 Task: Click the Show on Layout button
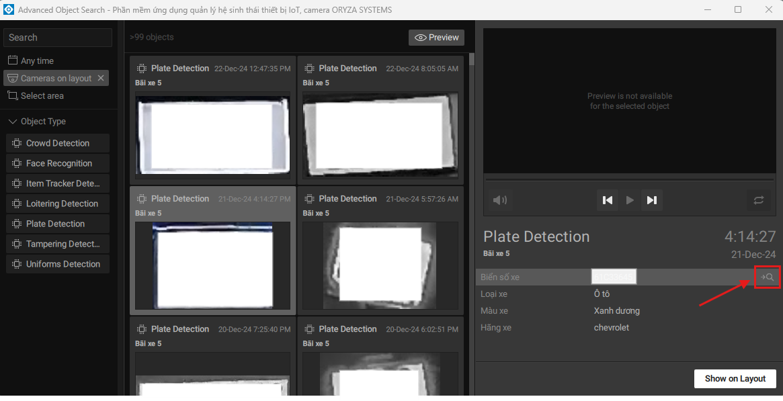(735, 379)
